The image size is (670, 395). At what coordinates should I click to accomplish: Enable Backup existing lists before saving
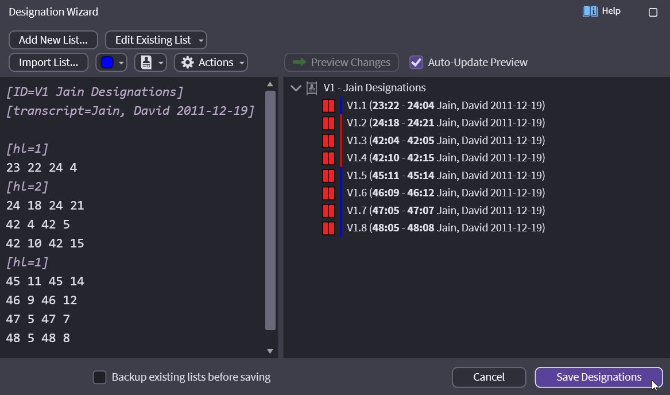pos(100,377)
